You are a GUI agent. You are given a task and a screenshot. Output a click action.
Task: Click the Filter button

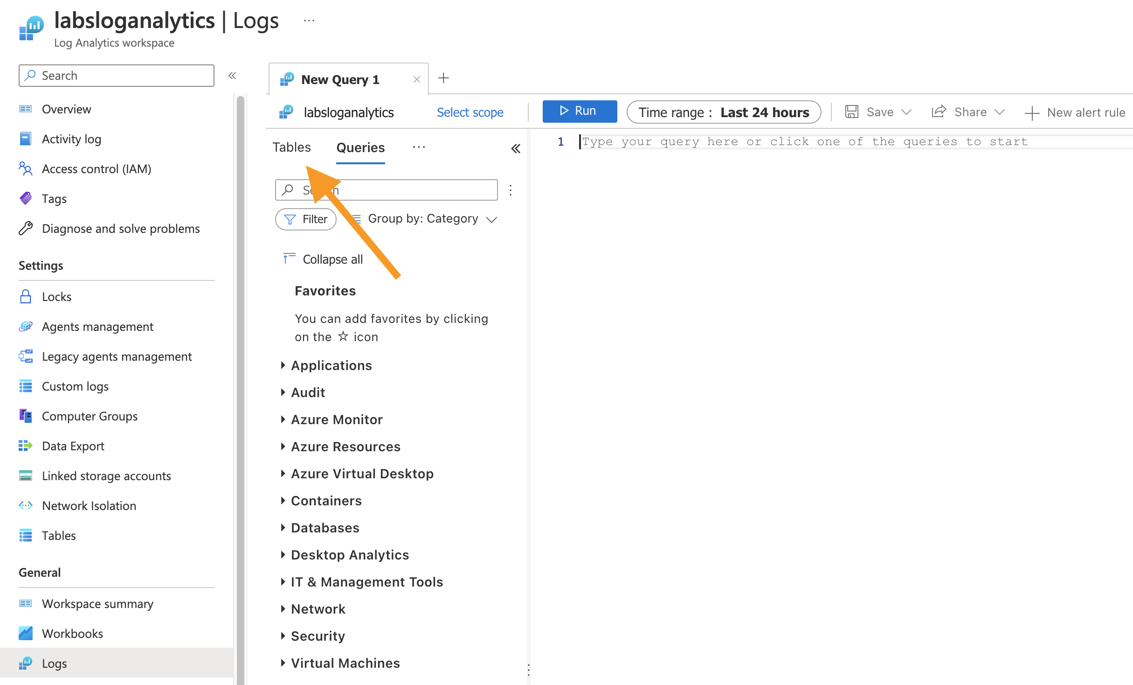click(x=306, y=219)
